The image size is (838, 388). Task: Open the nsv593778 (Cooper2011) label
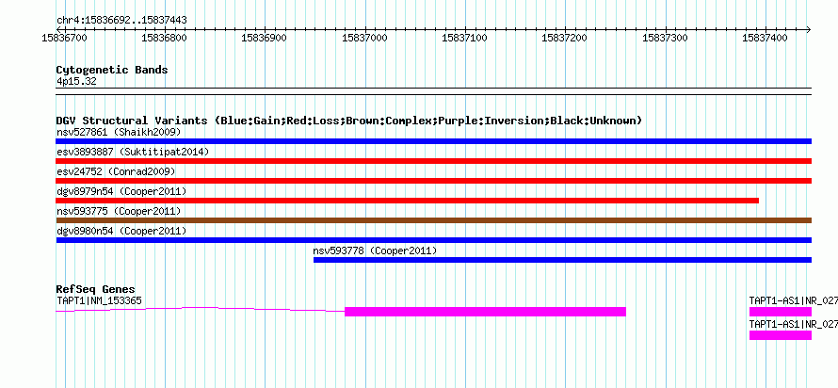click(x=375, y=251)
